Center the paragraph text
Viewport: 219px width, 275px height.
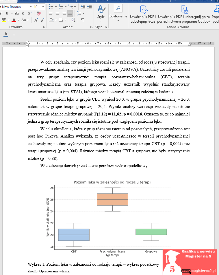click(57, 13)
